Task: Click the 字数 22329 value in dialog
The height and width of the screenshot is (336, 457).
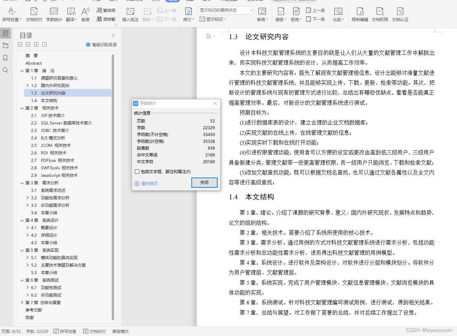Action: pyautogui.click(x=209, y=128)
